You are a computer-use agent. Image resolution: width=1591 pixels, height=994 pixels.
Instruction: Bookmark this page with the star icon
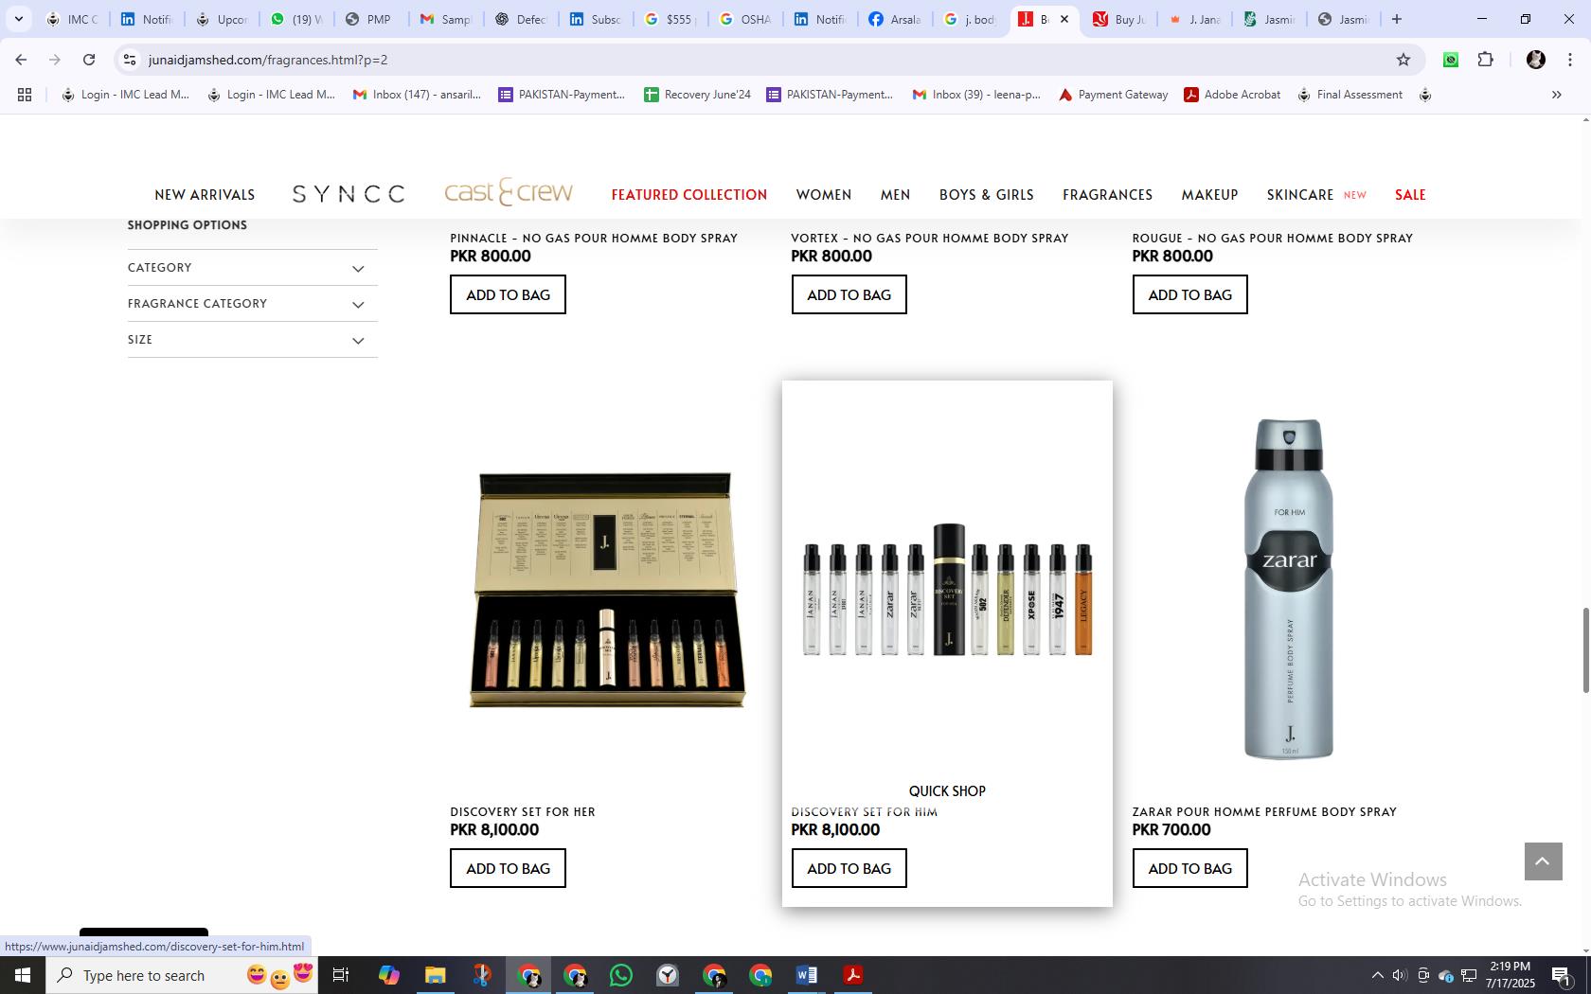1403,60
